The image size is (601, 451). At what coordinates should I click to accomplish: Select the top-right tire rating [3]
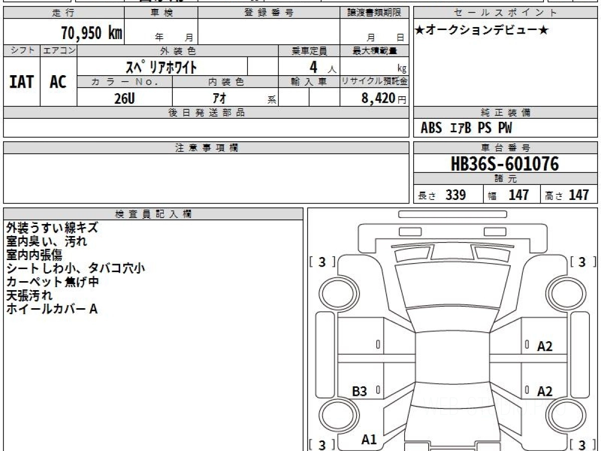click(x=581, y=262)
